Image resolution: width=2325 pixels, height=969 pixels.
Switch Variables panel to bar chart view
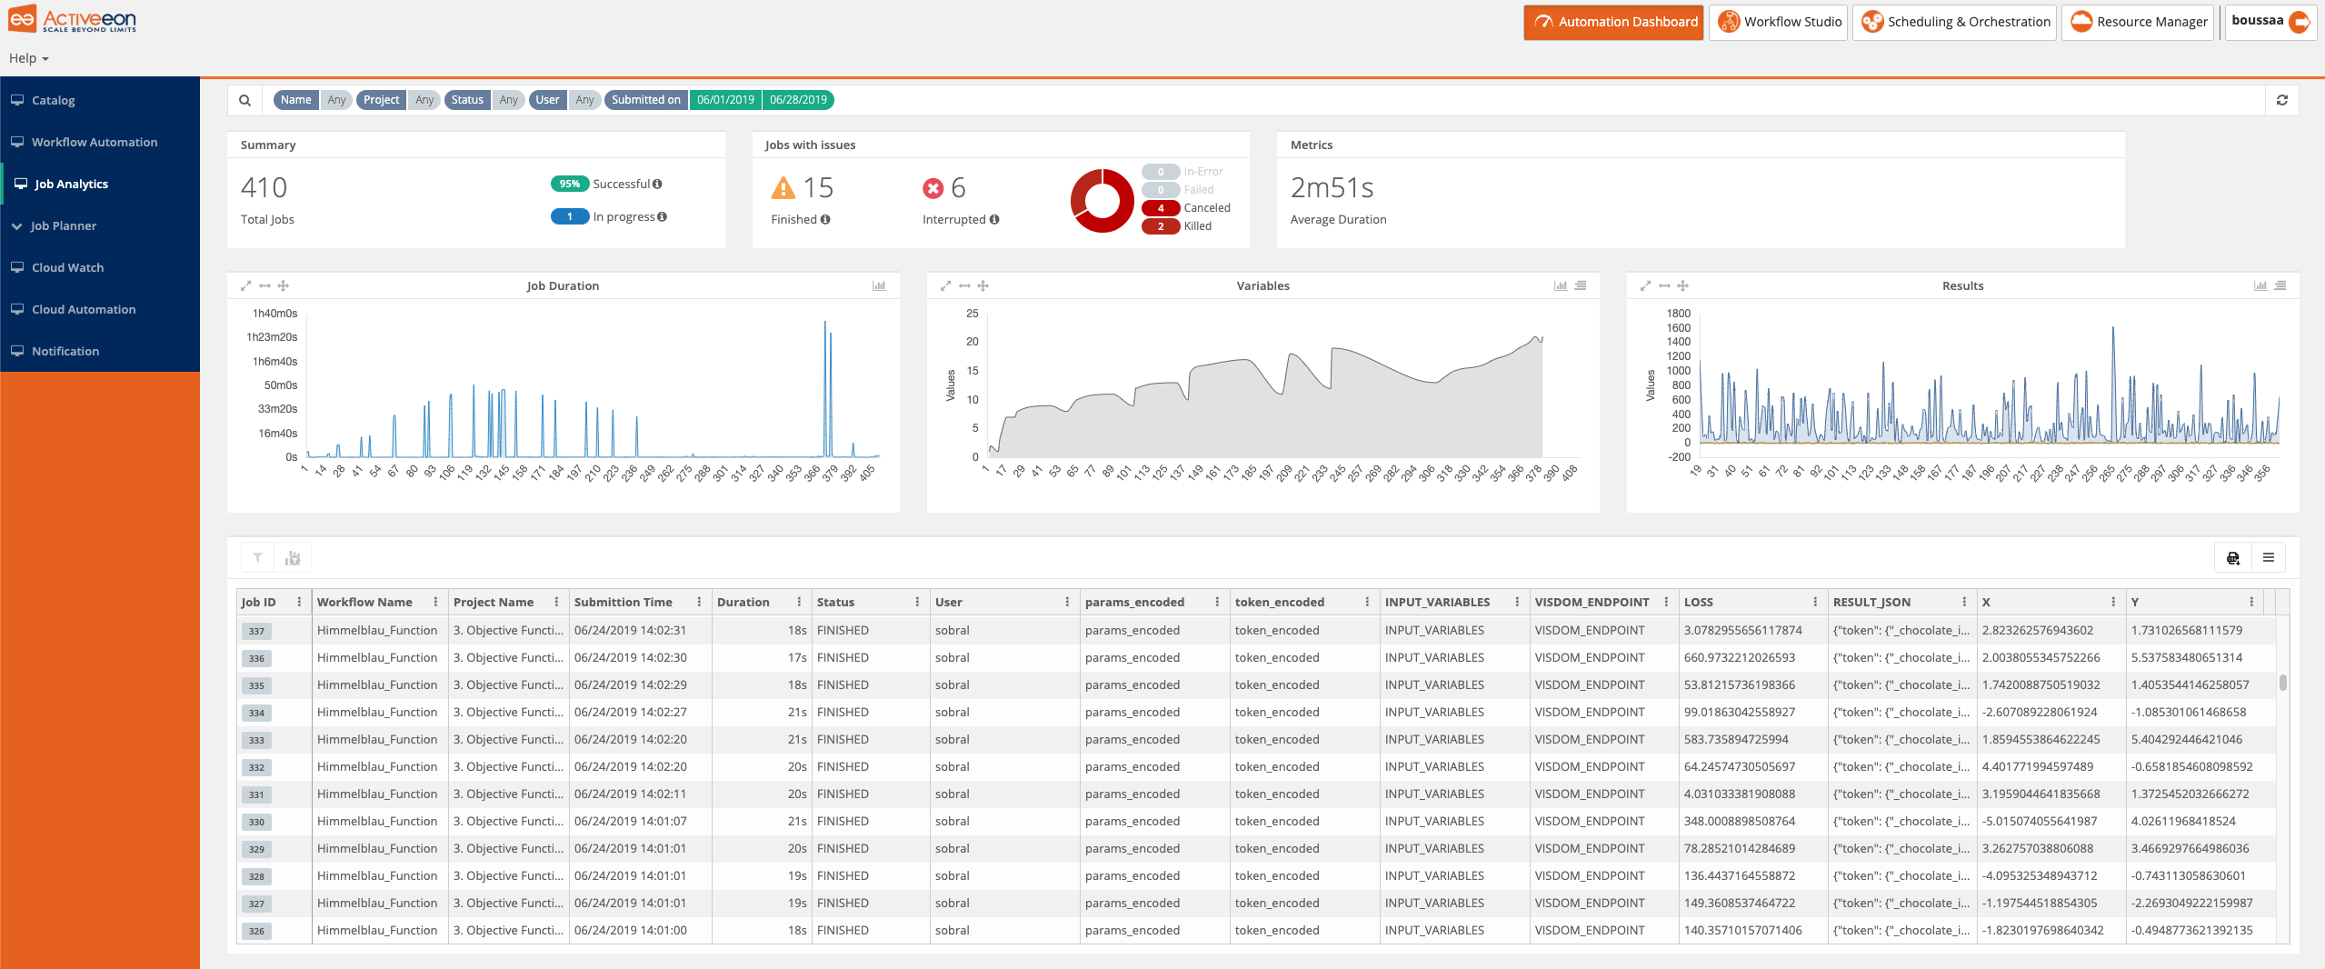point(1561,285)
